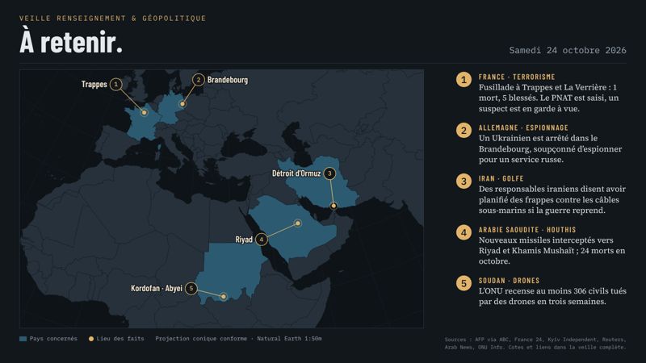
Task: Click the 'Détroit d'Ormuz' map label
Action: tap(296, 173)
